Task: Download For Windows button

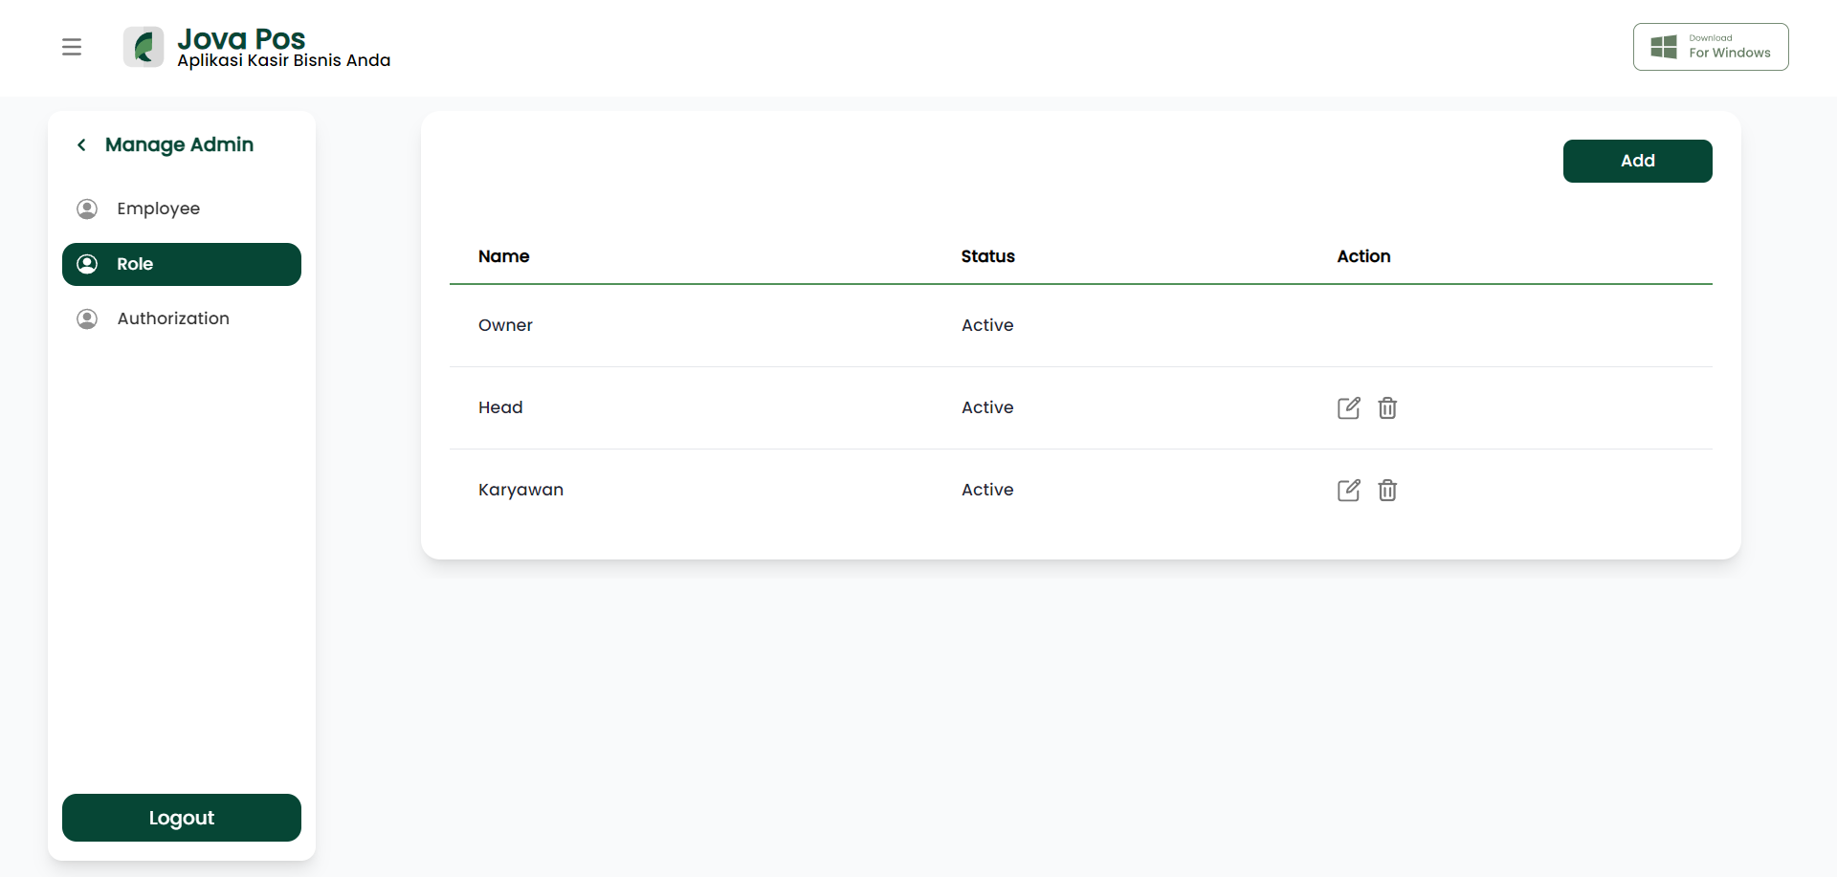Action: pyautogui.click(x=1711, y=47)
